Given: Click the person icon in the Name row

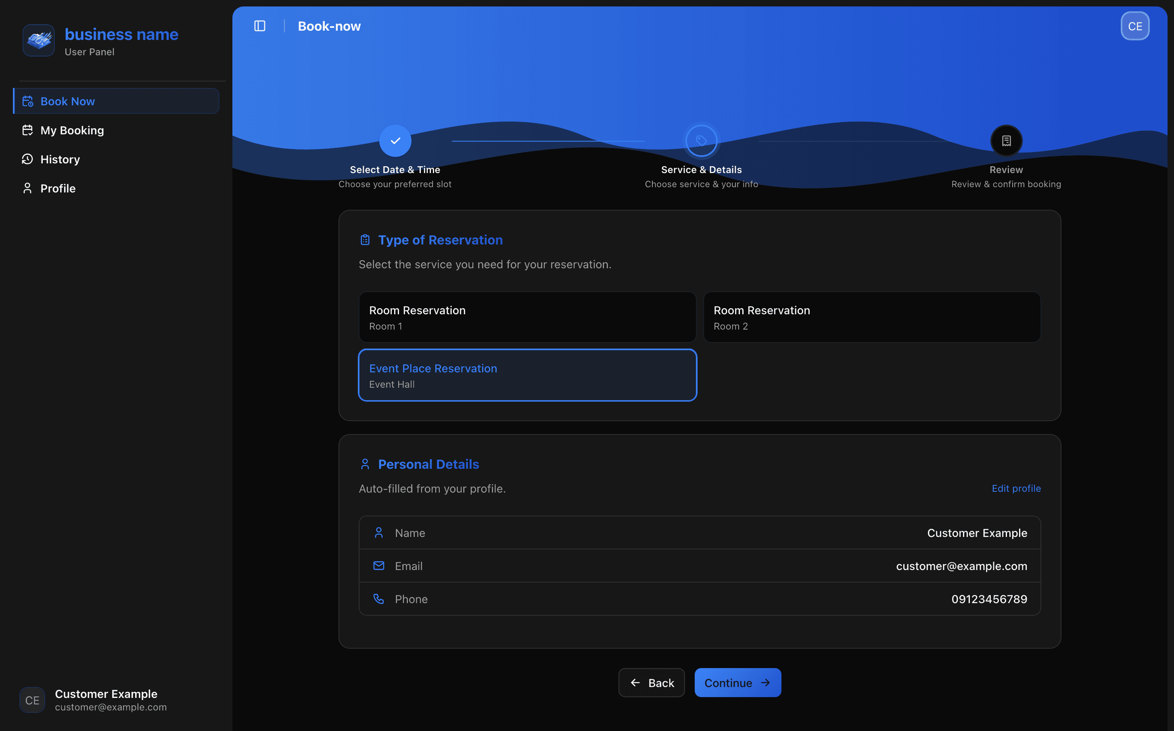Looking at the screenshot, I should pos(379,533).
